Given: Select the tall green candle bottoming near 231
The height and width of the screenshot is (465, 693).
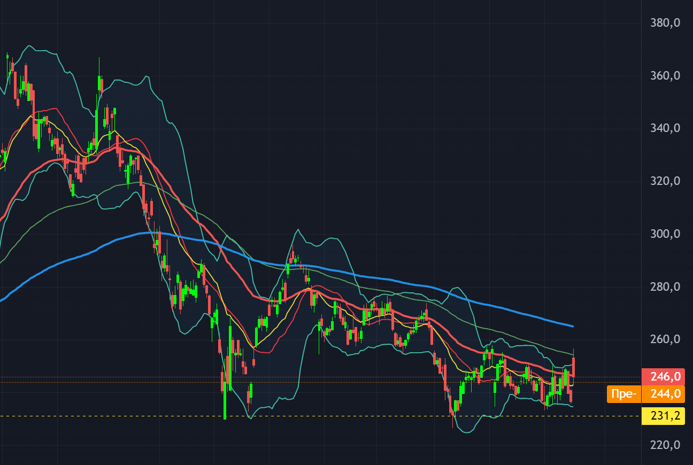Looking at the screenshot, I should 225,396.
